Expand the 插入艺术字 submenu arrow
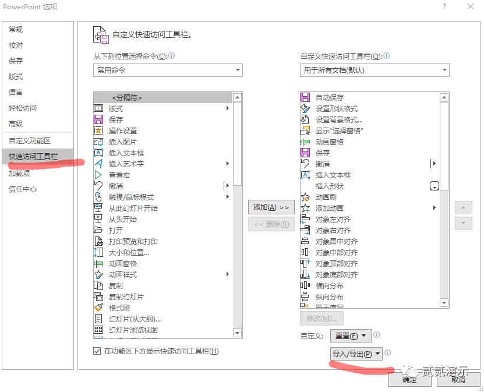 [x=228, y=164]
